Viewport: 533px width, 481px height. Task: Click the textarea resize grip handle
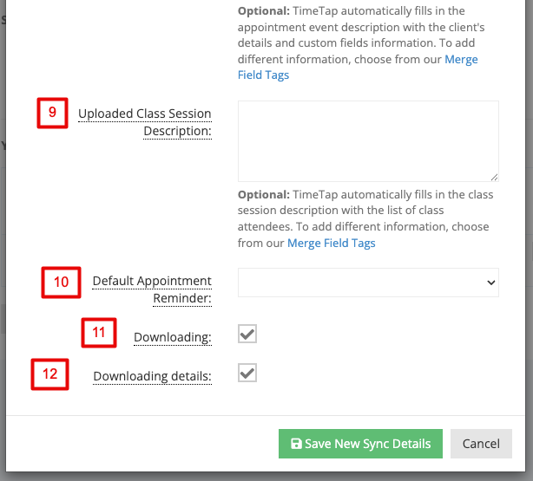click(494, 177)
